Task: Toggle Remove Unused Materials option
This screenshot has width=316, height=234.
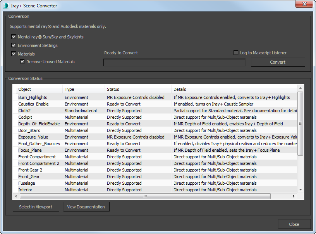Action: (22, 62)
